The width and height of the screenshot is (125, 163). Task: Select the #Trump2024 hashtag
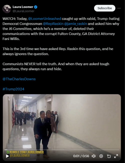coord(13,89)
